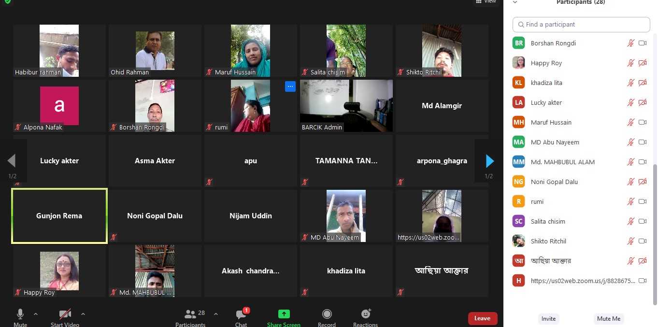Click Happy Roy's photo avatar in the list

518,63
